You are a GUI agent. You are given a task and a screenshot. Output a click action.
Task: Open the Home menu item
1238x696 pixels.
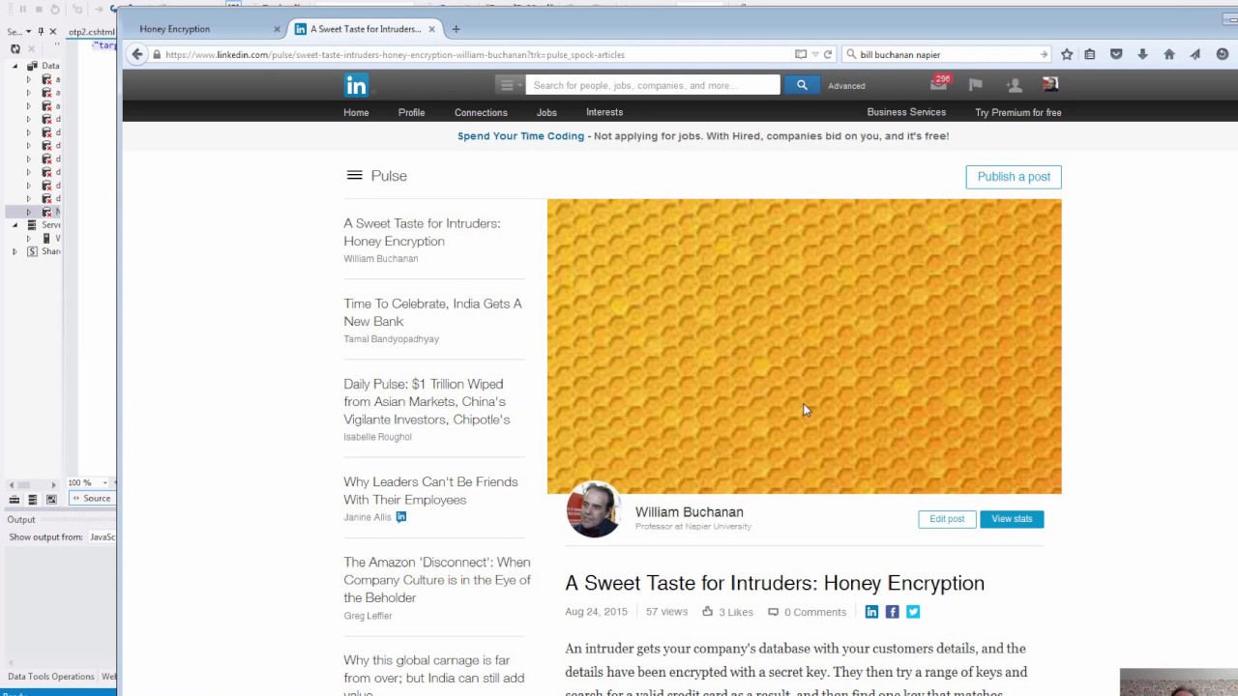pyautogui.click(x=356, y=112)
